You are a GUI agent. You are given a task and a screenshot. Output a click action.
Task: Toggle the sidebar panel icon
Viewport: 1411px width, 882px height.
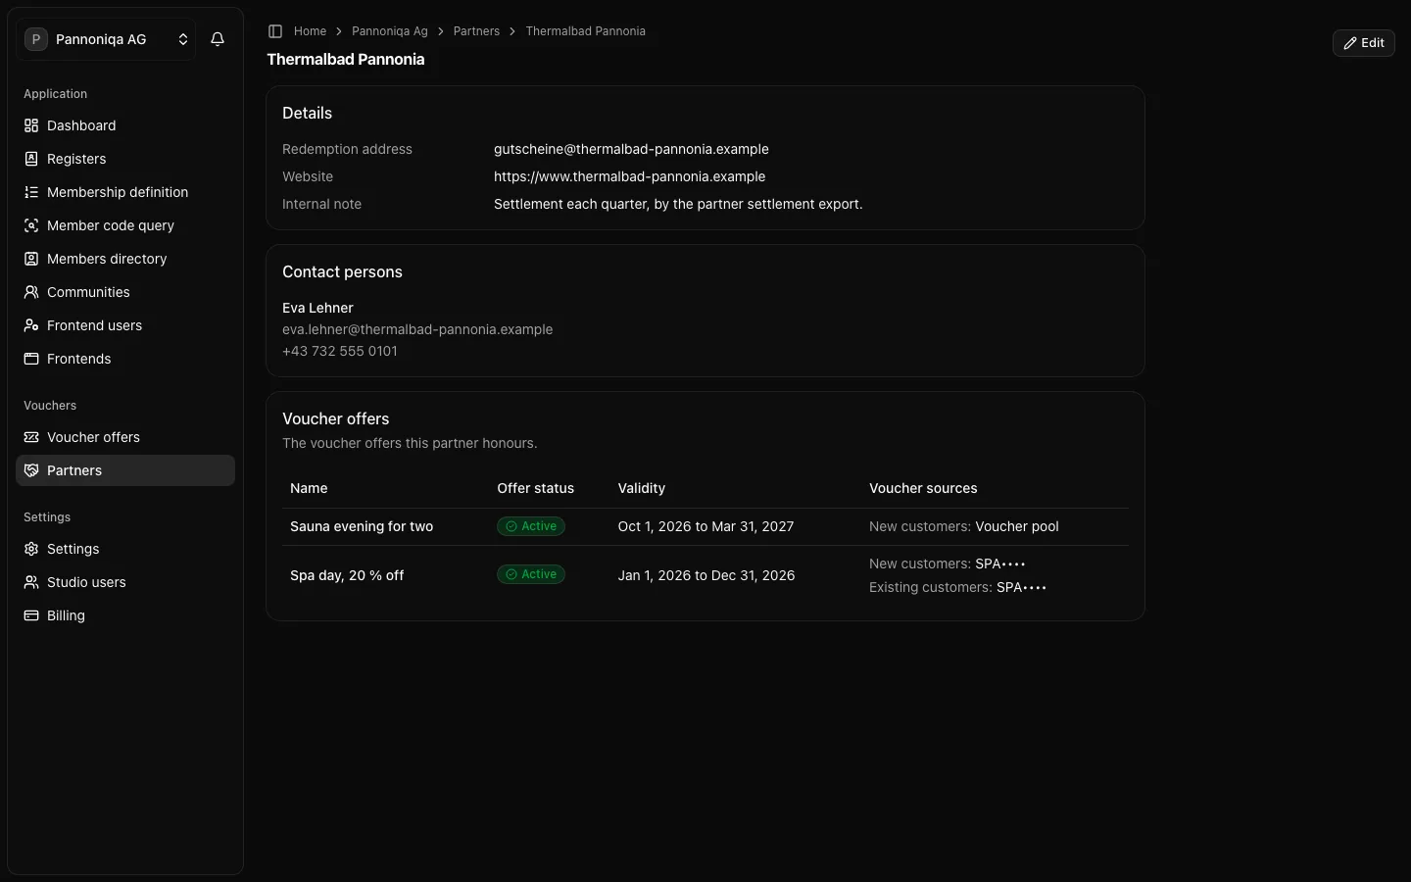point(275,31)
